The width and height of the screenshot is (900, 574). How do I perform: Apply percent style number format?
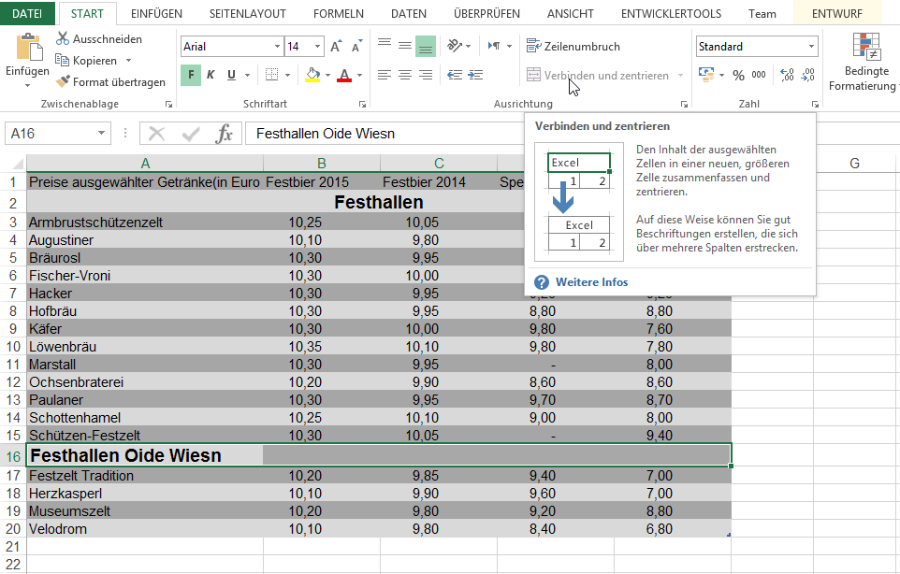click(738, 75)
